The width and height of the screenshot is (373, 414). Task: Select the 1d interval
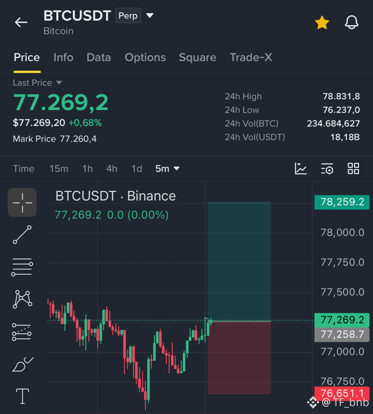(136, 168)
